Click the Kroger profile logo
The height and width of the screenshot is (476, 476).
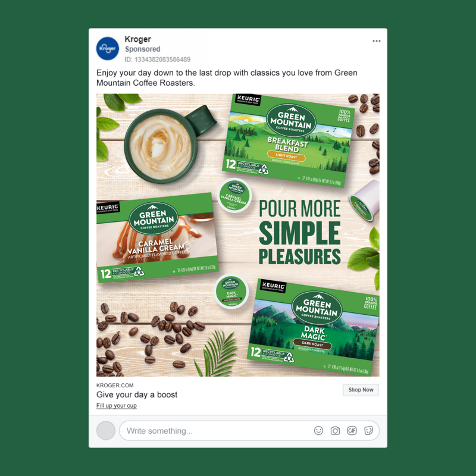point(108,49)
